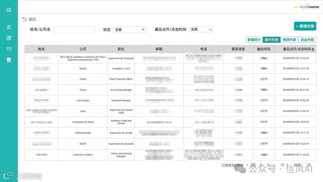Open the contacts users sidebar icon
This screenshot has width=323, height=182.
[9, 27]
